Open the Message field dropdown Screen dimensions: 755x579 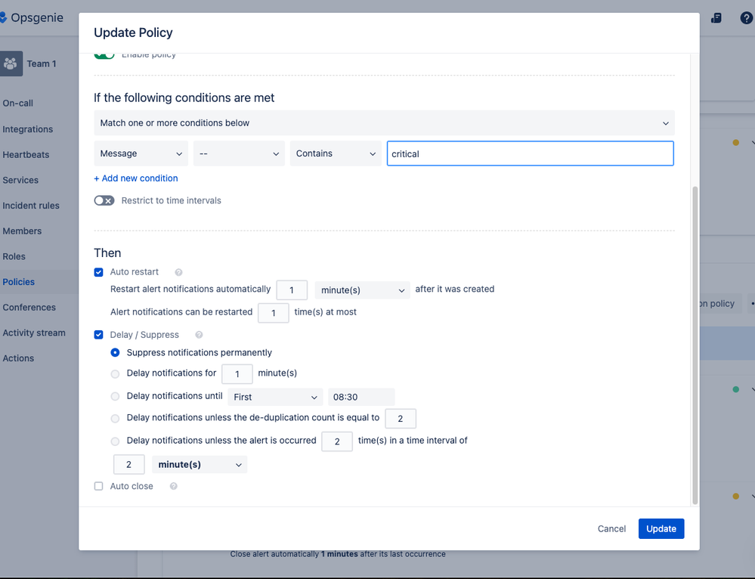click(x=141, y=153)
